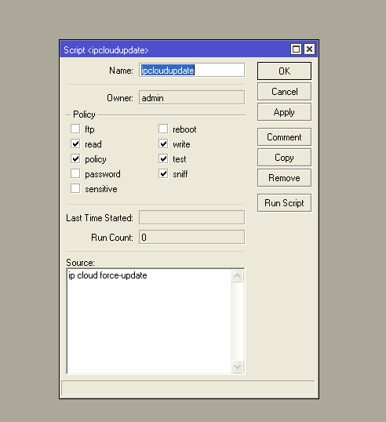The width and height of the screenshot is (386, 422).
Task: Apply the script changes
Action: 284,112
